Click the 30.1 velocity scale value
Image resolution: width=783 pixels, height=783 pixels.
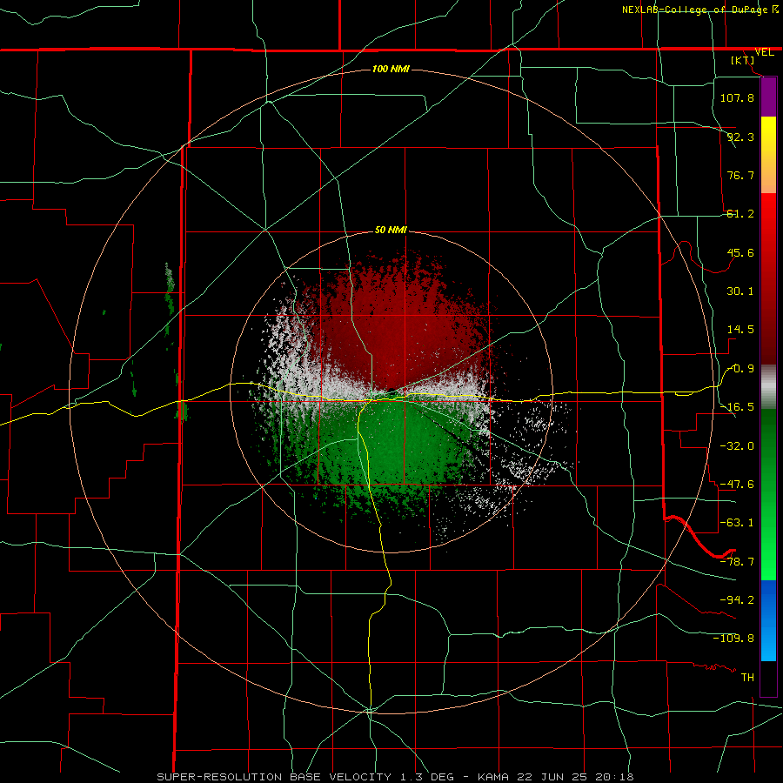pyautogui.click(x=740, y=291)
